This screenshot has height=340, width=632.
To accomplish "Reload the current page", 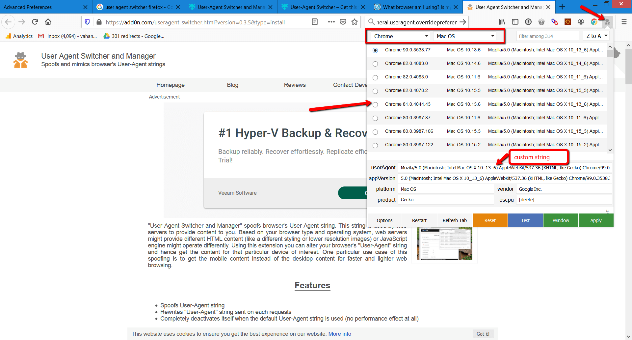I will coord(35,22).
